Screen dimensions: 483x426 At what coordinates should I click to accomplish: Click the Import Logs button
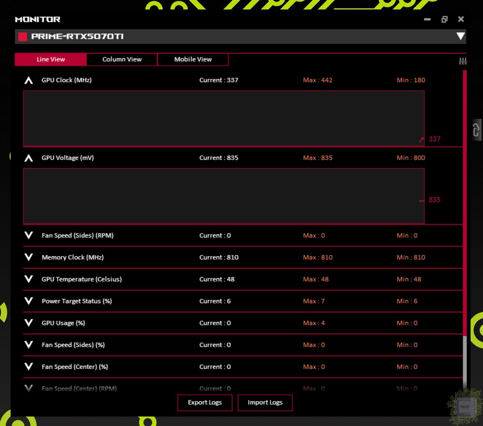pos(265,403)
